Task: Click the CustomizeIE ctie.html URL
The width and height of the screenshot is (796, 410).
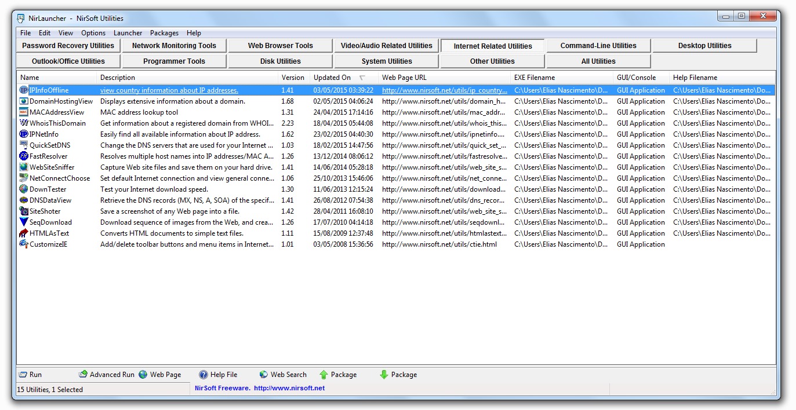Action: [x=439, y=244]
